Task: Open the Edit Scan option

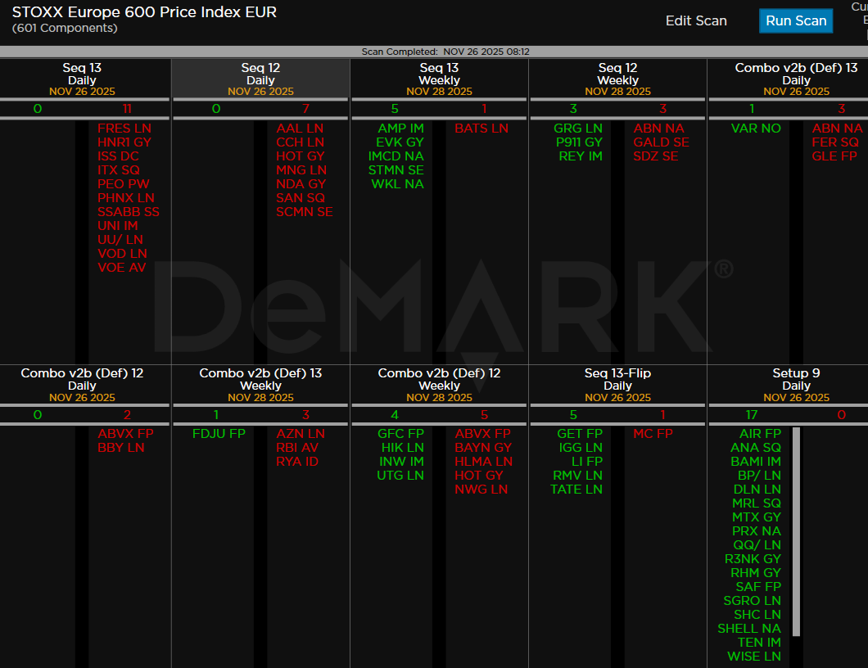Action: tap(695, 21)
